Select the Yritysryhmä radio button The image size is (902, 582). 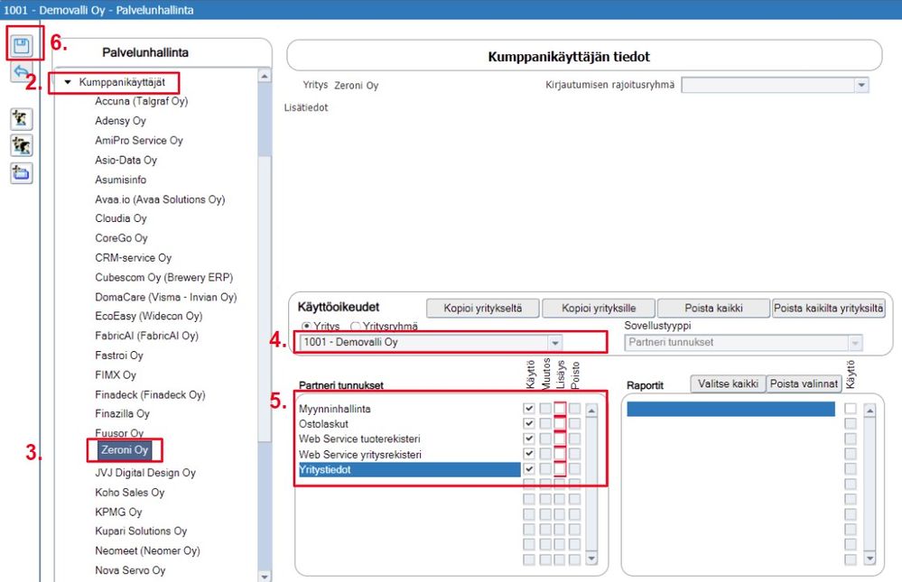356,326
